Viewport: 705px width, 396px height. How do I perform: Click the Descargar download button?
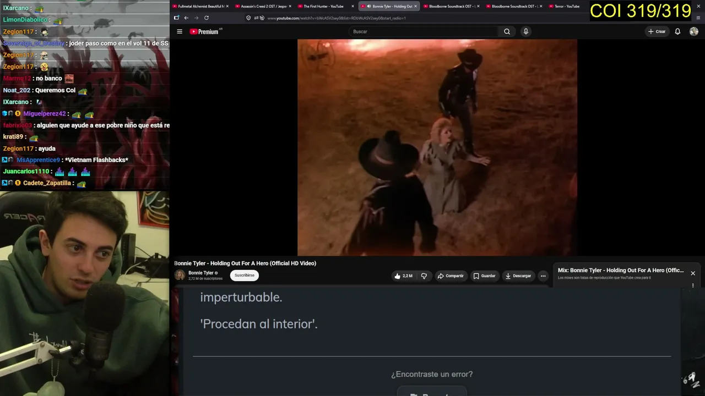point(518,276)
